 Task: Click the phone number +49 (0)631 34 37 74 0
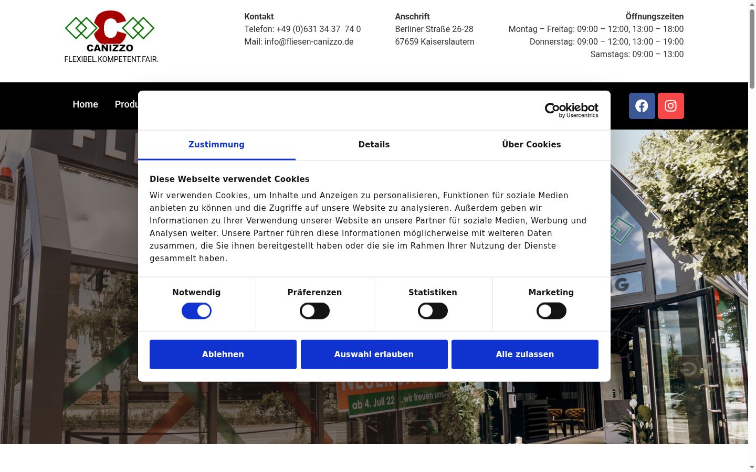[319, 29]
